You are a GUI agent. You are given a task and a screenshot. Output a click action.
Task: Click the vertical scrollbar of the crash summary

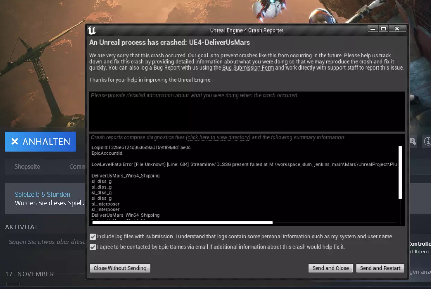pos(400,172)
